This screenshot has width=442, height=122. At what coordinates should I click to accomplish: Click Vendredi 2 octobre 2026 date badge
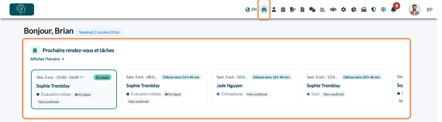[99, 32]
